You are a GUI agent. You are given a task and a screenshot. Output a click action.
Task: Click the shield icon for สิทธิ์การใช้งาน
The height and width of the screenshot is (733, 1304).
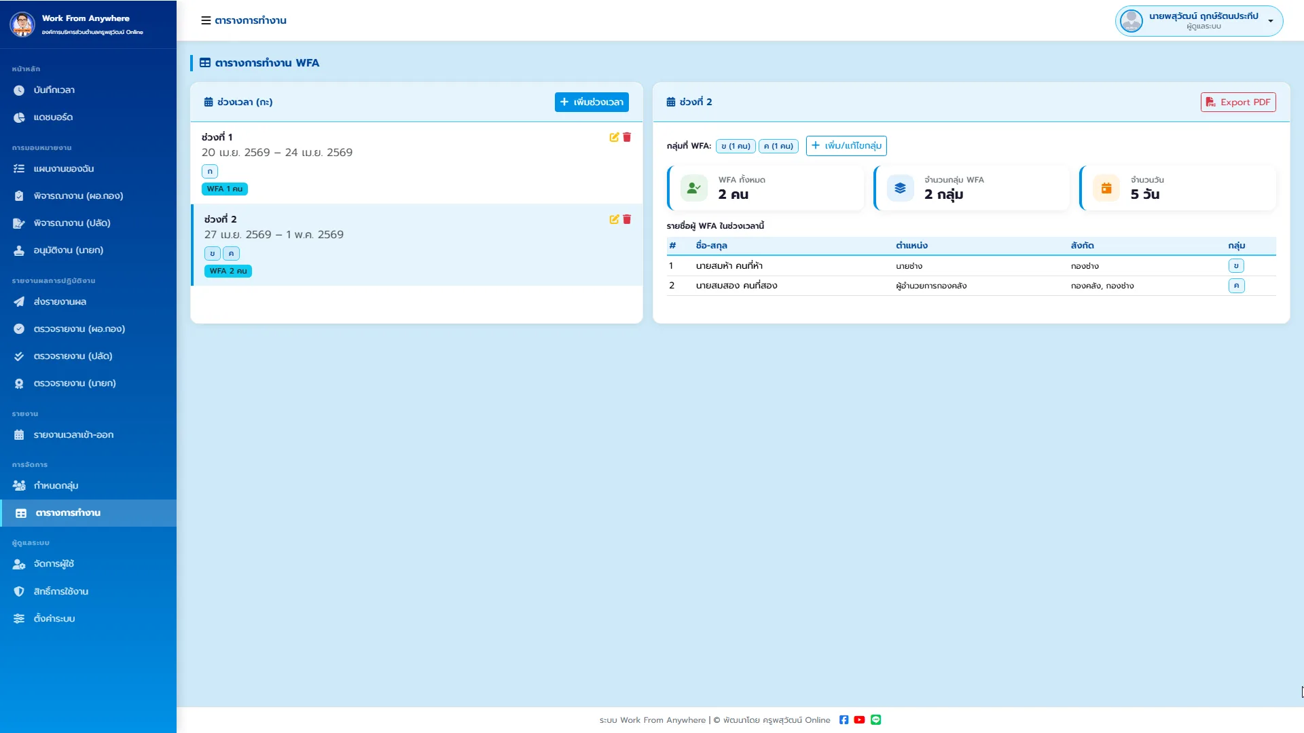[19, 592]
